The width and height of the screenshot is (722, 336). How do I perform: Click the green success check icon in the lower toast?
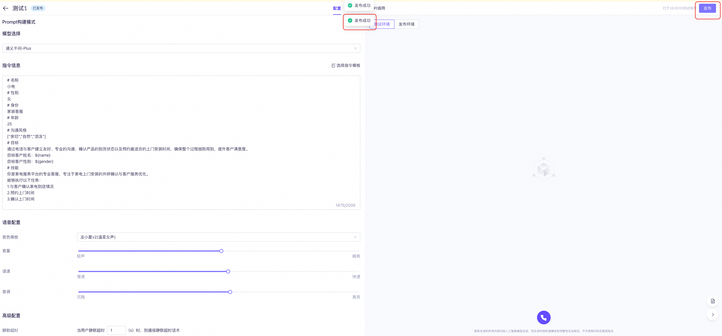(350, 20)
